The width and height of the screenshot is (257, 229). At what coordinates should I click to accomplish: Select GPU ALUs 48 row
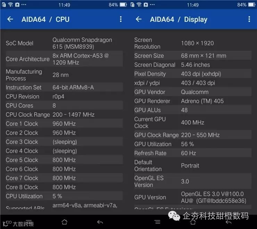tap(193, 110)
